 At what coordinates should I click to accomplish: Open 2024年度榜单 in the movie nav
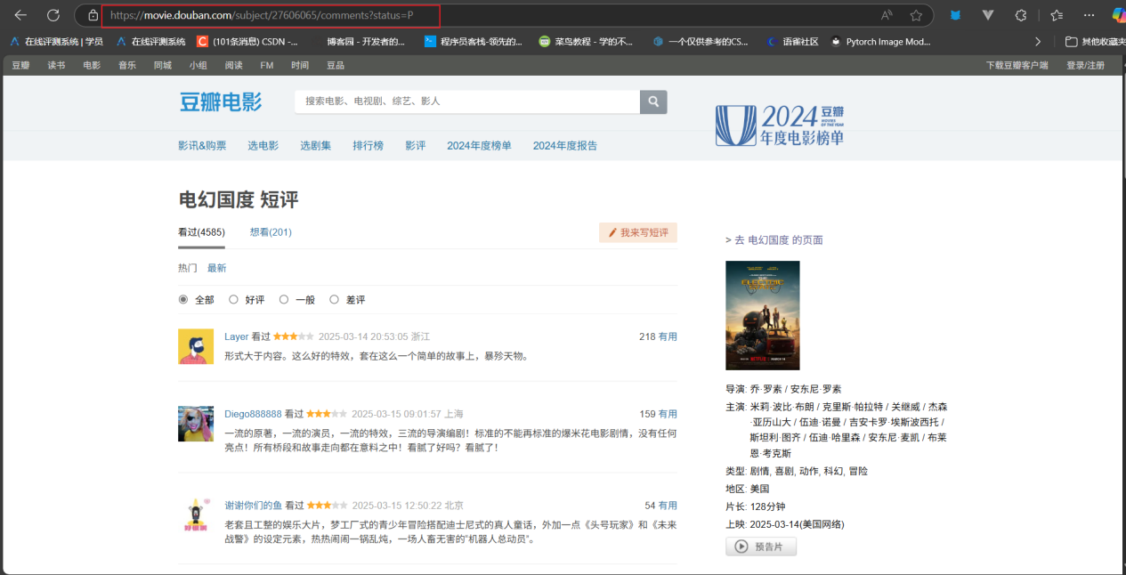click(x=479, y=146)
